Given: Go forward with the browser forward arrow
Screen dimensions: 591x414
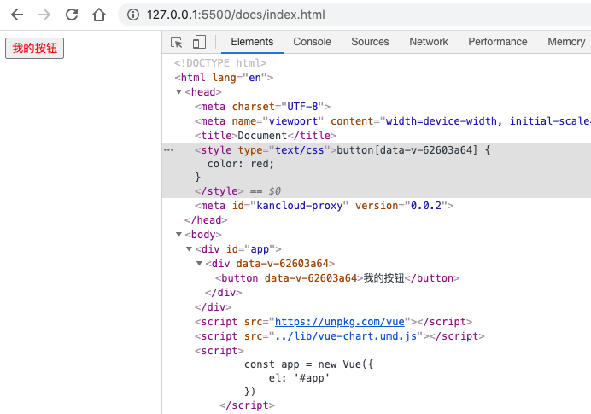Looking at the screenshot, I should 44,15.
